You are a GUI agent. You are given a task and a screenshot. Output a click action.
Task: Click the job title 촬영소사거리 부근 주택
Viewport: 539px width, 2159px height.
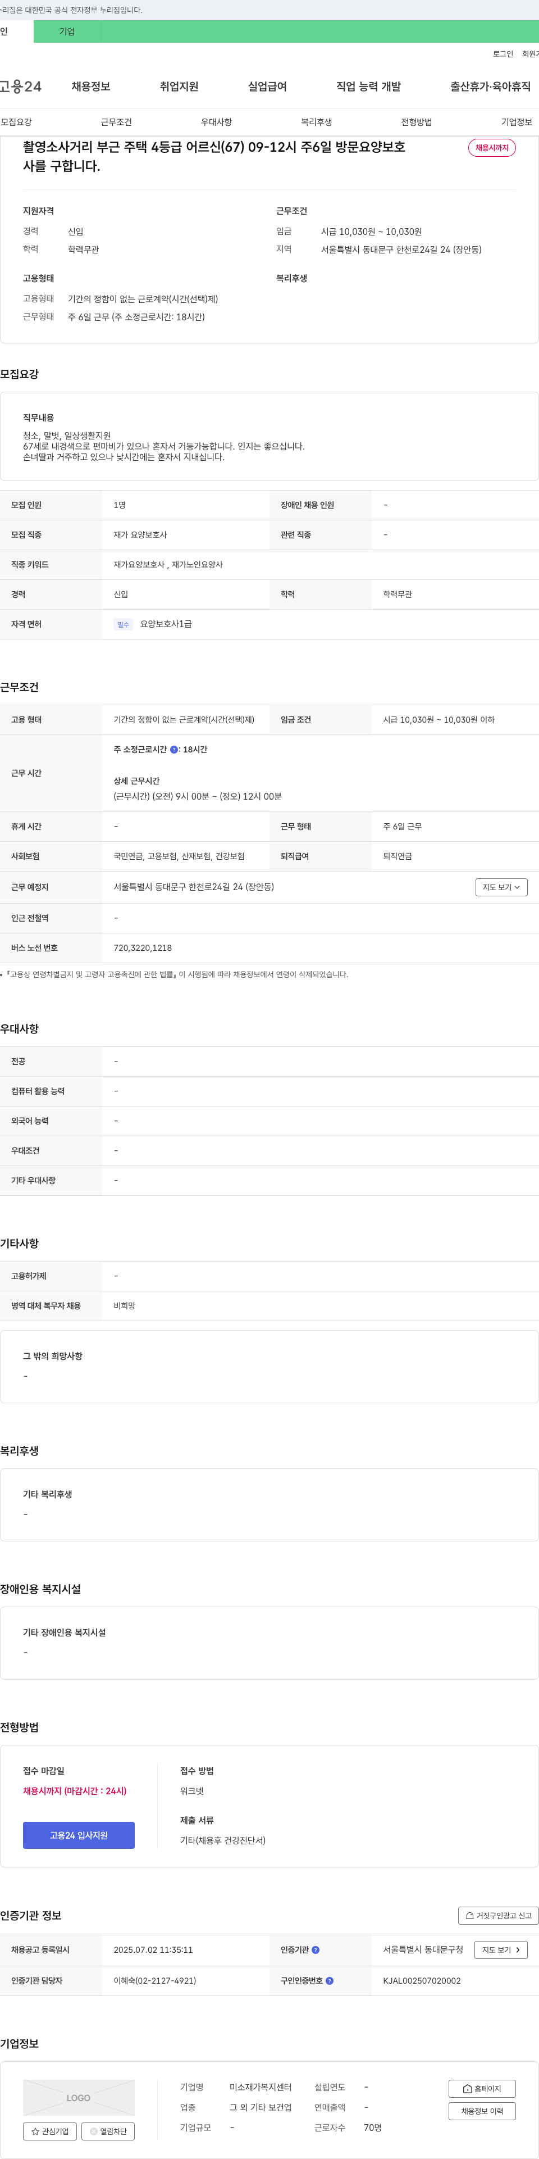click(214, 156)
